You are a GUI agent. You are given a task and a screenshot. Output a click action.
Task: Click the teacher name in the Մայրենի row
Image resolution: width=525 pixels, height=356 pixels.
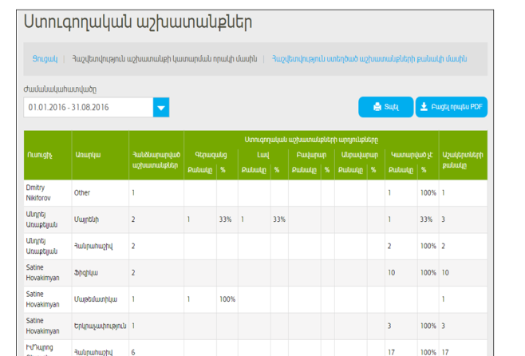pyautogui.click(x=41, y=220)
